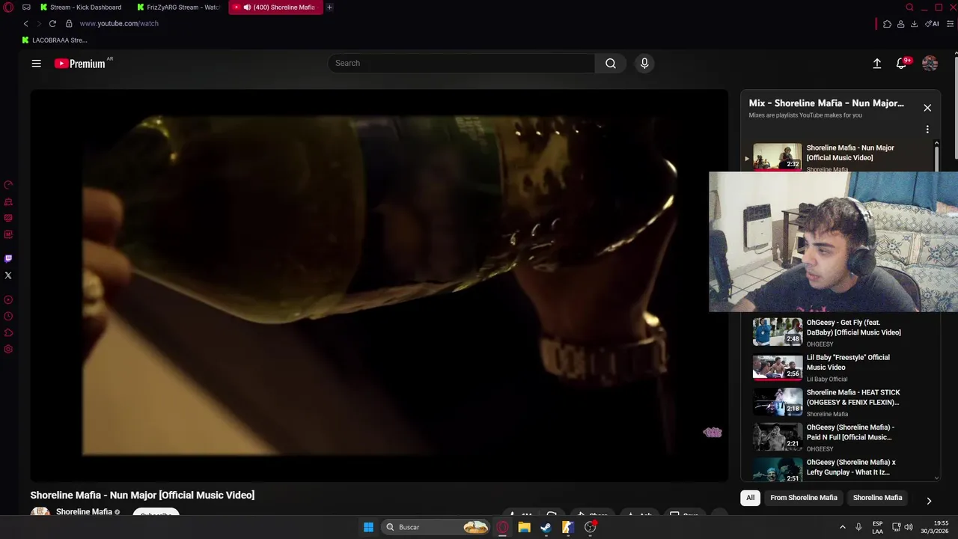Show hidden system tray icons
The image size is (958, 539).
pos(842,527)
